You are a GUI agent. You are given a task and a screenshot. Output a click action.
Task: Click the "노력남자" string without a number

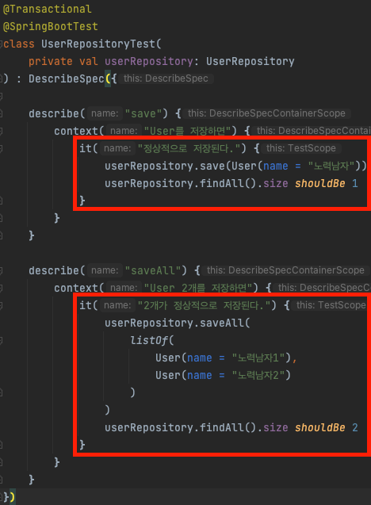click(x=331, y=166)
